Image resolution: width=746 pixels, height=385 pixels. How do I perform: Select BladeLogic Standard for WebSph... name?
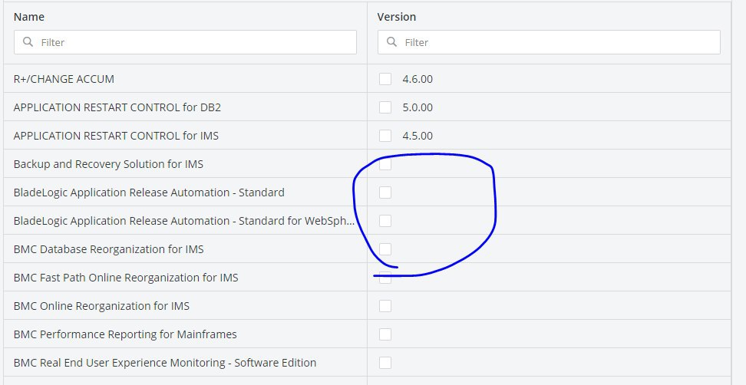coord(184,221)
